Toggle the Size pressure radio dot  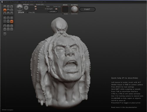coord(45,6)
